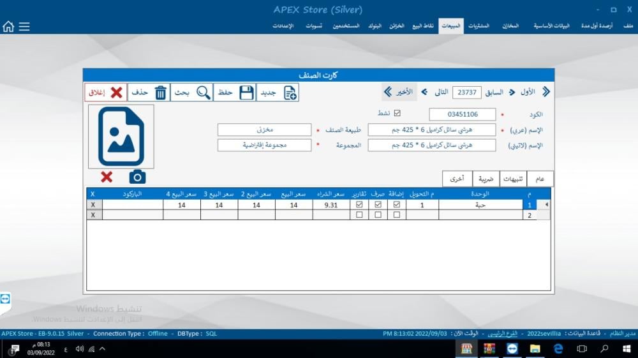Click the New (جديد) document icon

point(290,93)
